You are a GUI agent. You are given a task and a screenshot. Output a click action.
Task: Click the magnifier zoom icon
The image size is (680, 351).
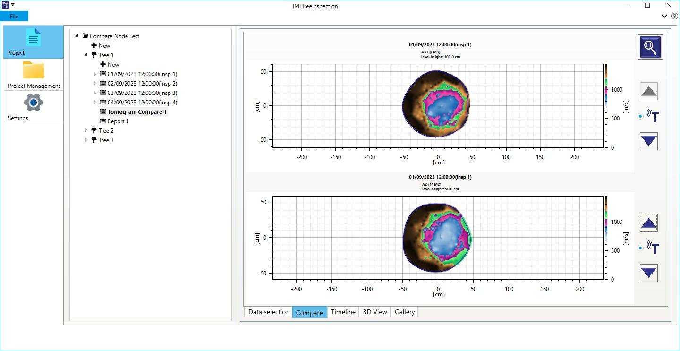(x=650, y=47)
